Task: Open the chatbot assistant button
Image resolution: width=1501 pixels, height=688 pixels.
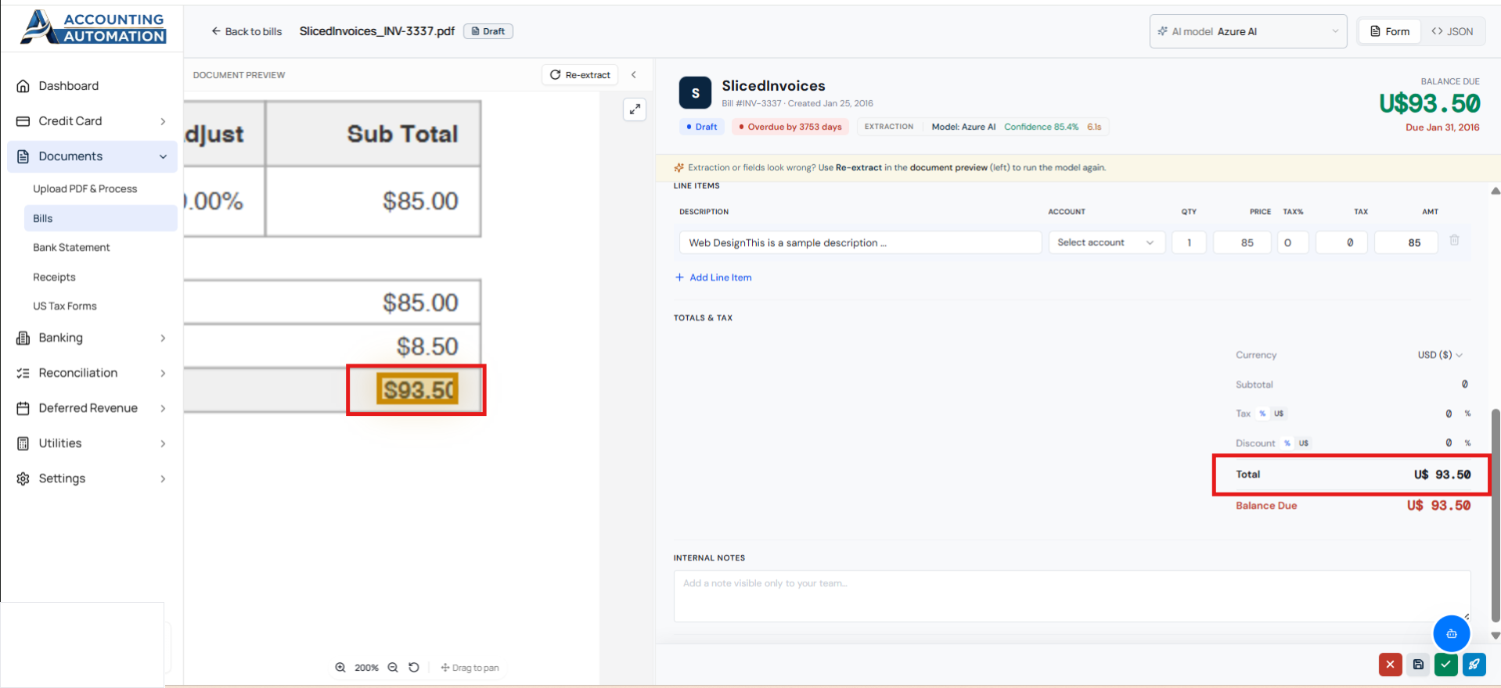Action: [x=1452, y=634]
